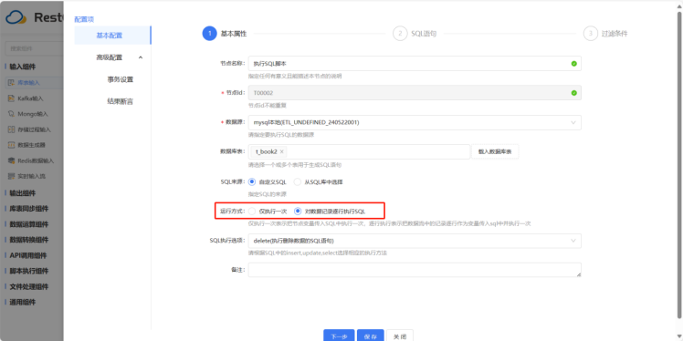Viewport: 683px width, 341px height.
Task: Click the Mongo输入 component icon
Action: tap(12, 114)
